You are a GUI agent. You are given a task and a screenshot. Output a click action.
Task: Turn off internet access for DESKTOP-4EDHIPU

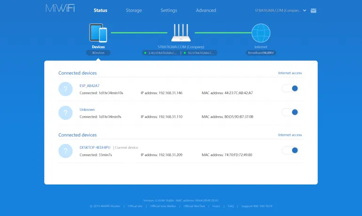click(x=290, y=151)
